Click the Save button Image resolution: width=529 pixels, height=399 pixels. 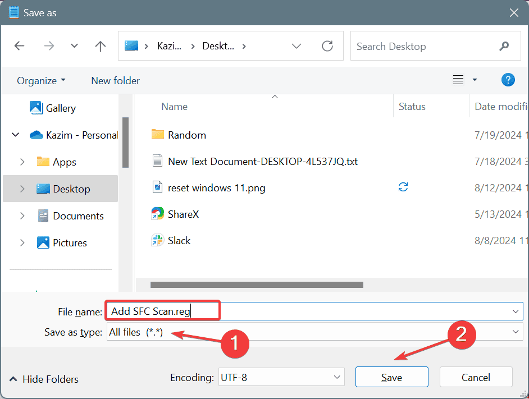[x=391, y=377]
